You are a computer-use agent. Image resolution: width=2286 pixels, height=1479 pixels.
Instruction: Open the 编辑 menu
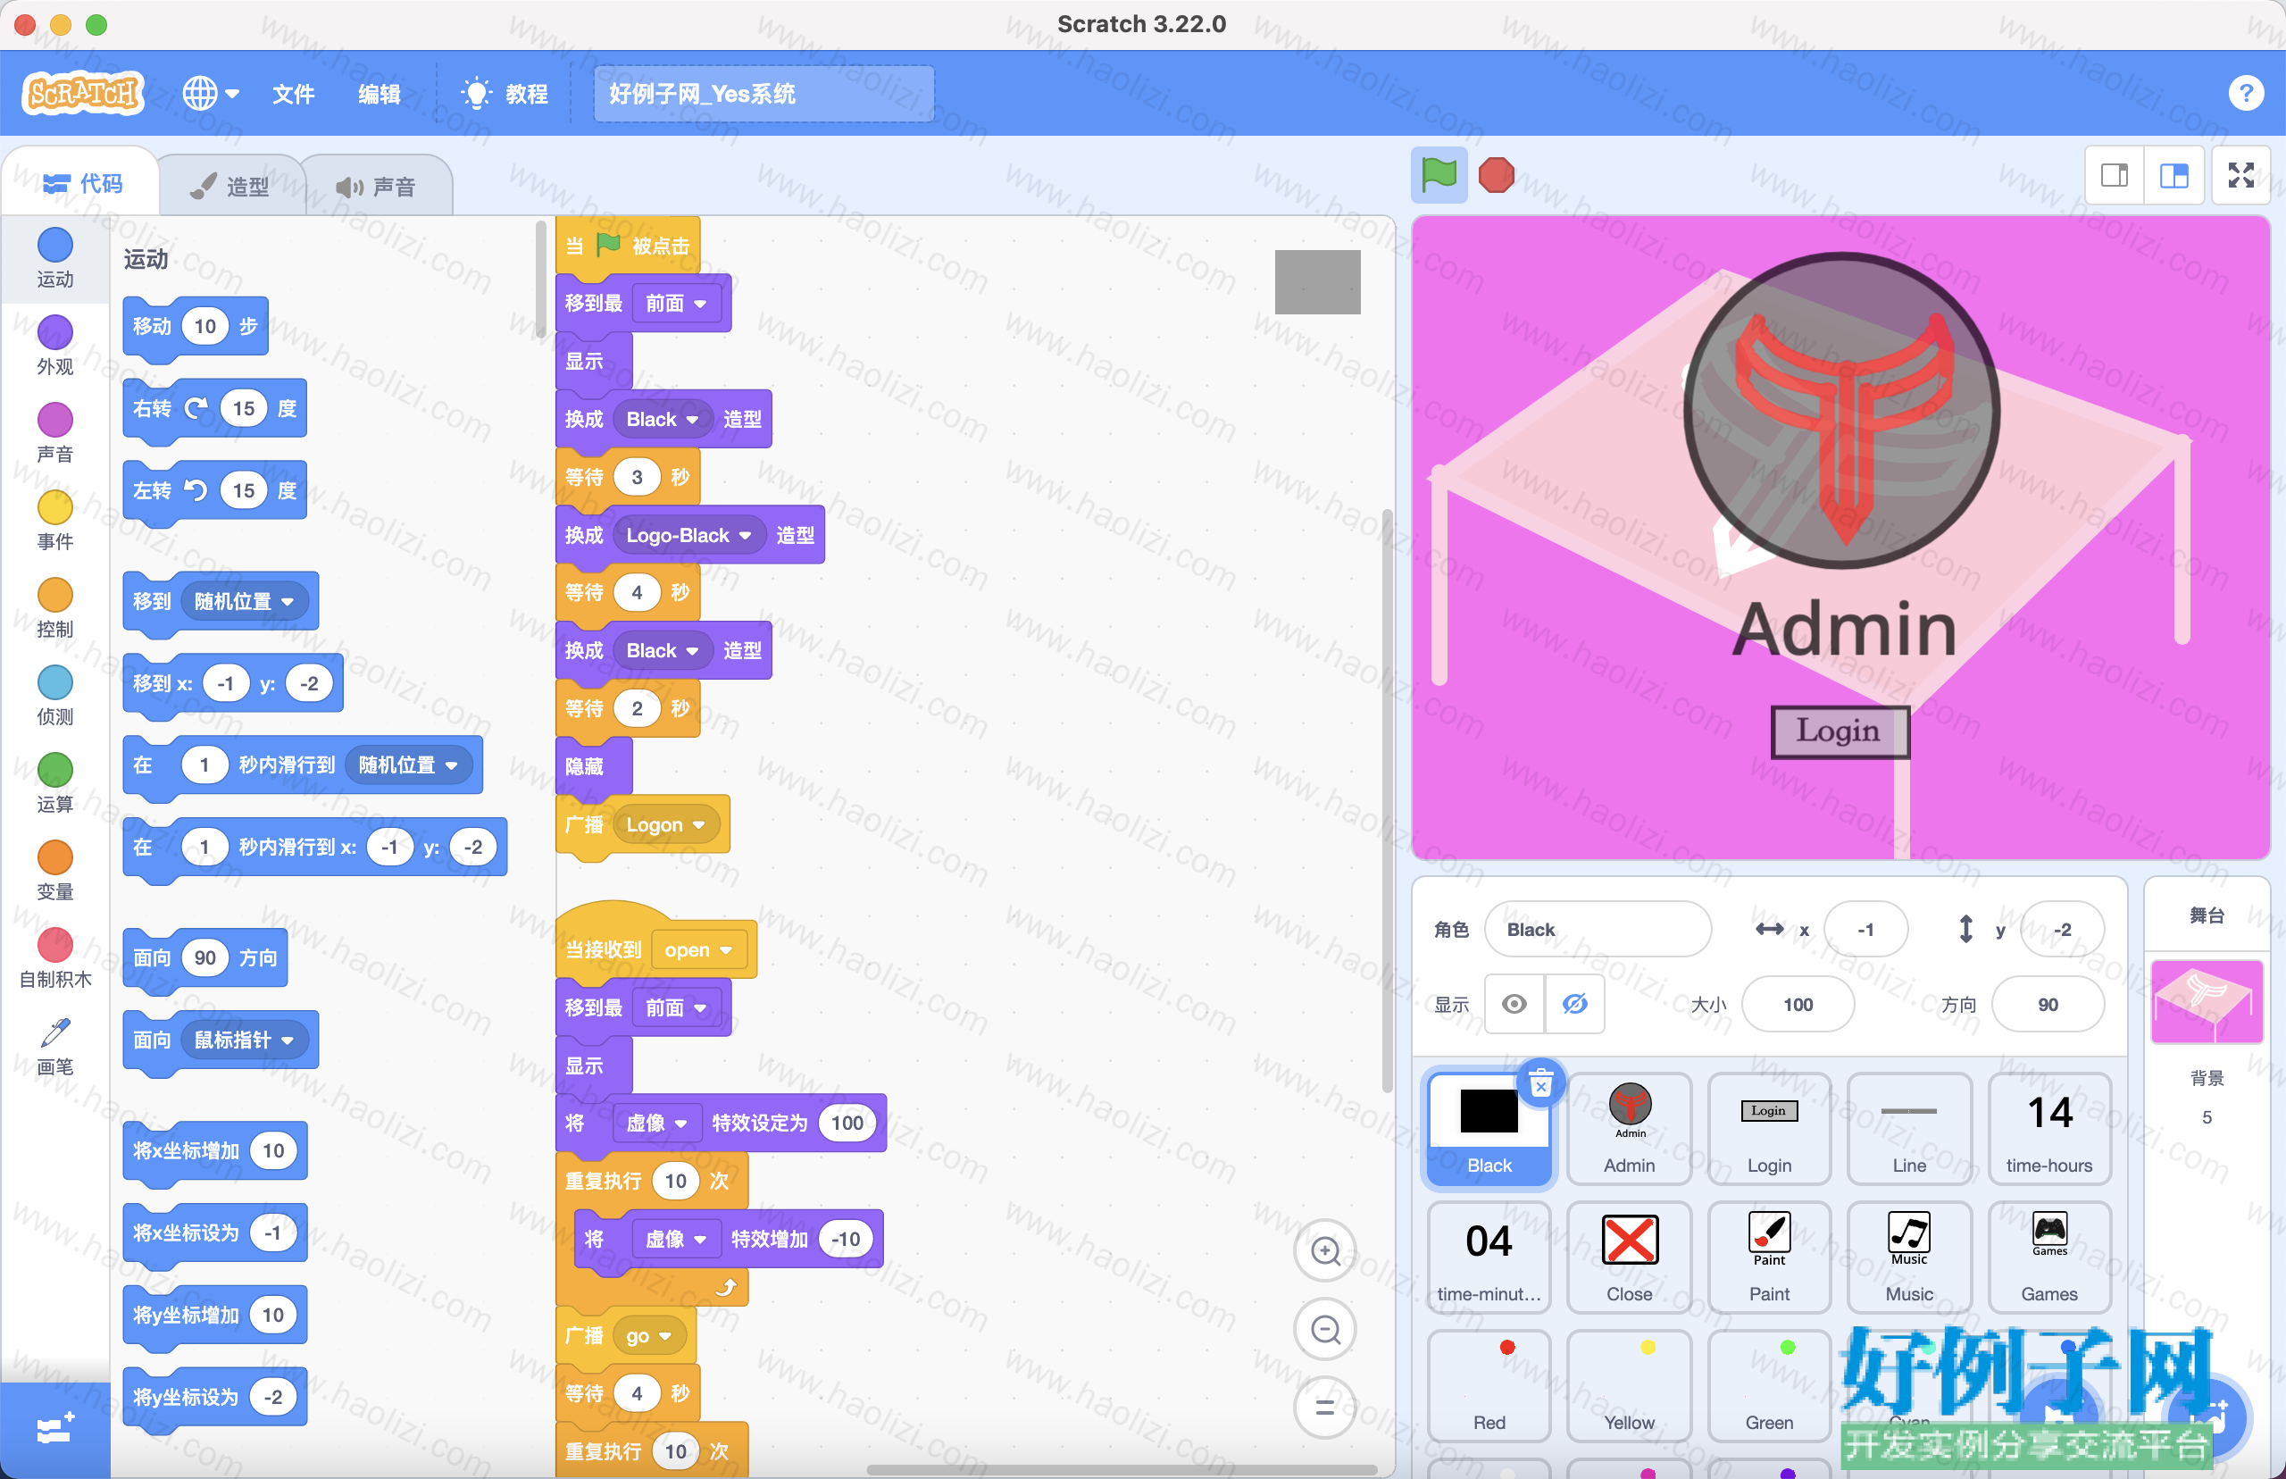click(x=380, y=93)
